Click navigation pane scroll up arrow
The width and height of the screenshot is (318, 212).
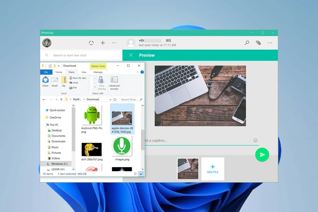coord(74,106)
